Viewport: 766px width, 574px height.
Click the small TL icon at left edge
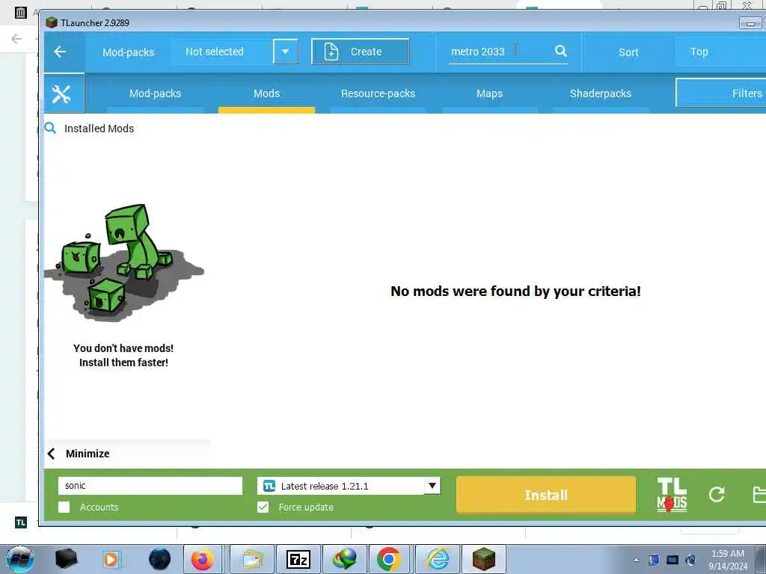pyautogui.click(x=20, y=522)
